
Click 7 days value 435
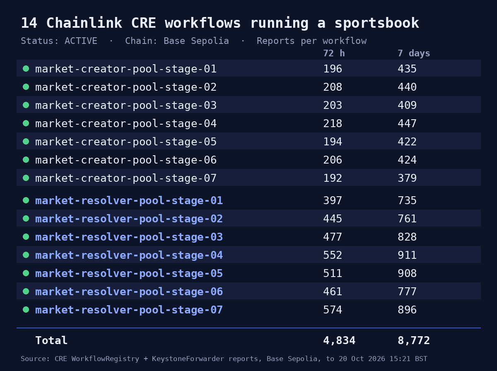(407, 69)
